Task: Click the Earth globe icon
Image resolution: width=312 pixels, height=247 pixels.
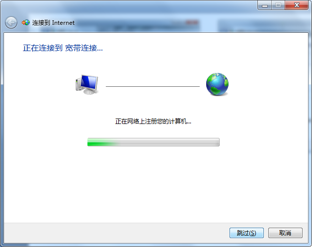Action: tap(217, 84)
